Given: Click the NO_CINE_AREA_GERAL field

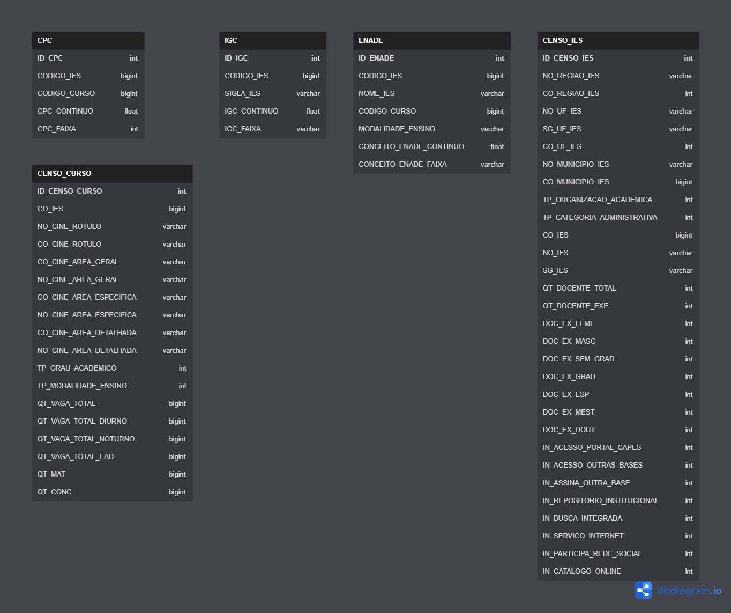Looking at the screenshot, I should [112, 280].
